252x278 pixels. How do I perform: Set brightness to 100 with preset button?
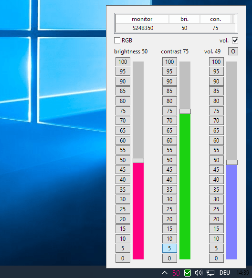[x=123, y=62]
